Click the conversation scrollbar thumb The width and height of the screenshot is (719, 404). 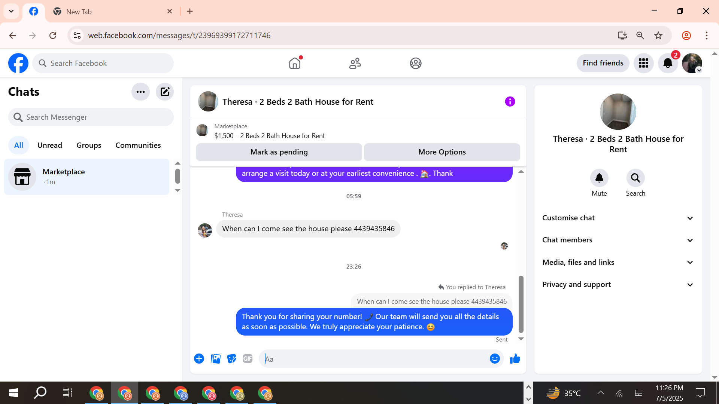click(x=521, y=304)
